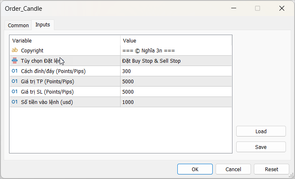Confirm settings with the OK button
Screen dimensions: 295x179
(195, 169)
